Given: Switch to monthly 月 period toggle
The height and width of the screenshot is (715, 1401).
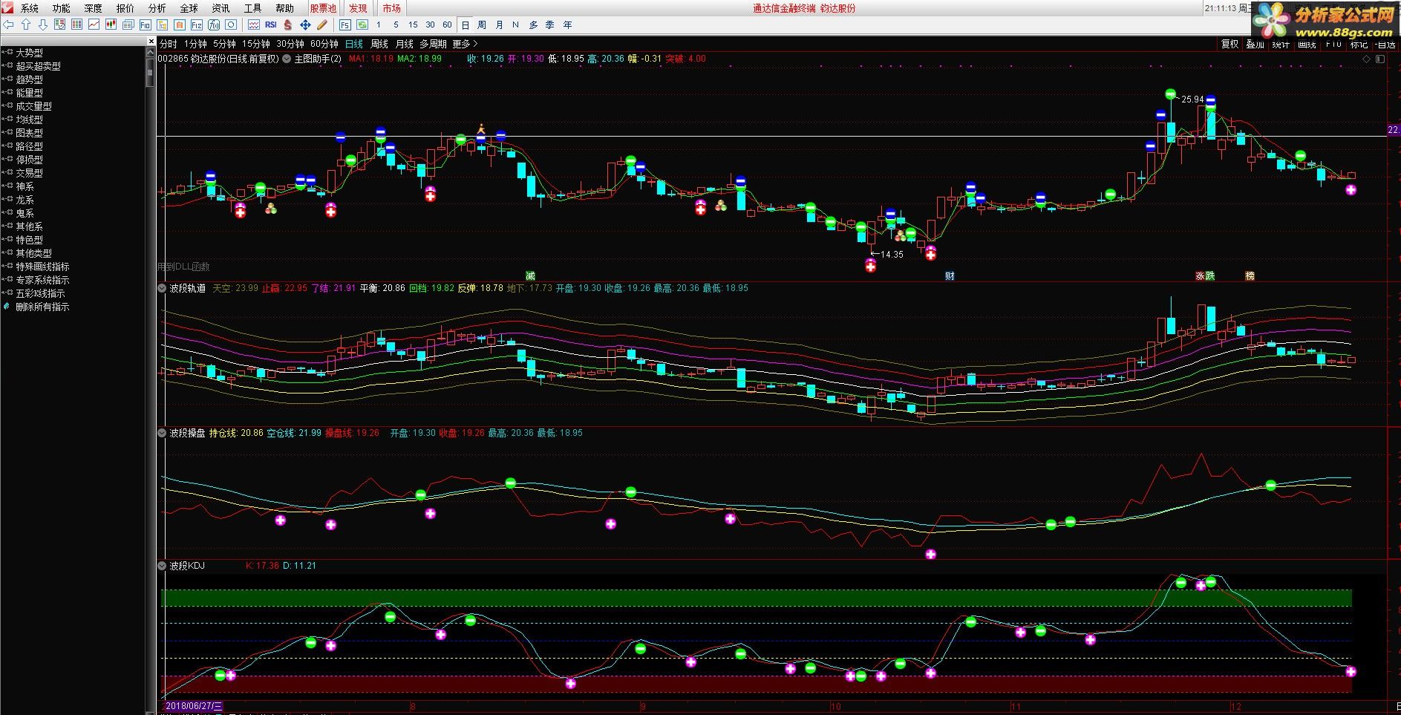Looking at the screenshot, I should [x=499, y=25].
